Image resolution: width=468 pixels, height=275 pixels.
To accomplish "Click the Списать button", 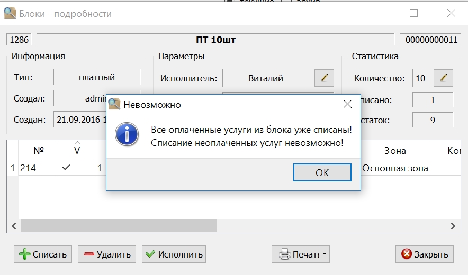I will coord(43,254).
